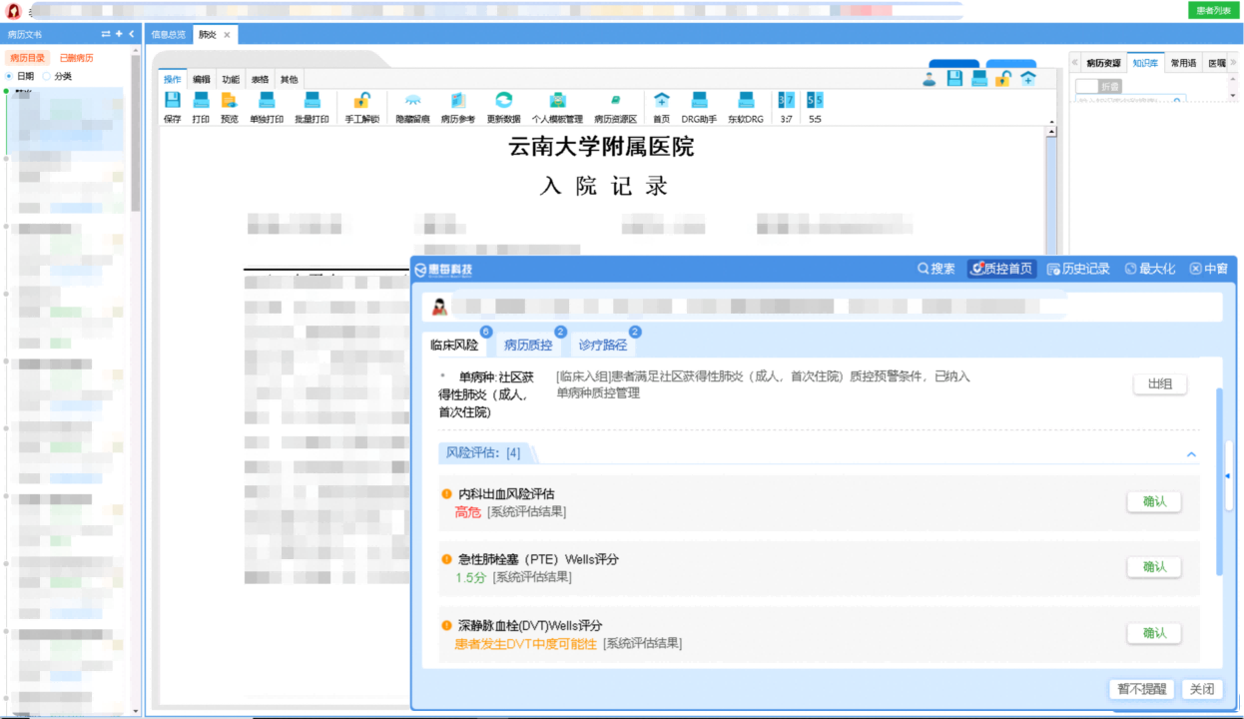The width and height of the screenshot is (1244, 719).
Task: Open 病历资源区 icon
Action: (x=615, y=101)
